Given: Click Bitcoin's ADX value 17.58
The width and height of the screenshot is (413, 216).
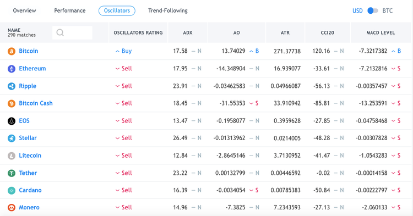Looking at the screenshot, I should click(x=180, y=51).
